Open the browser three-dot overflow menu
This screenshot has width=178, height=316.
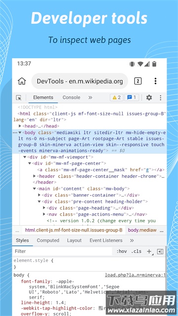(x=155, y=81)
